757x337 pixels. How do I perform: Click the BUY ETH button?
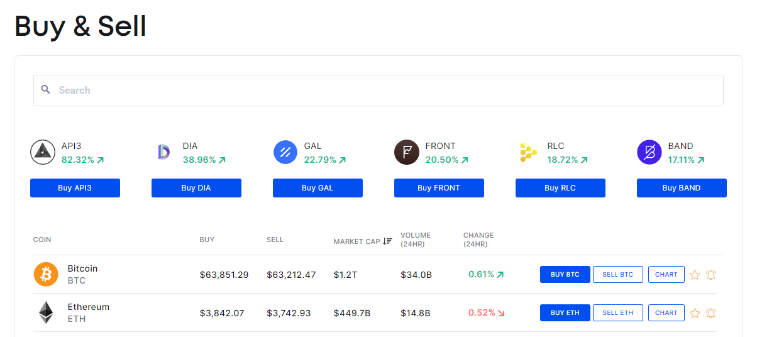[x=565, y=313]
